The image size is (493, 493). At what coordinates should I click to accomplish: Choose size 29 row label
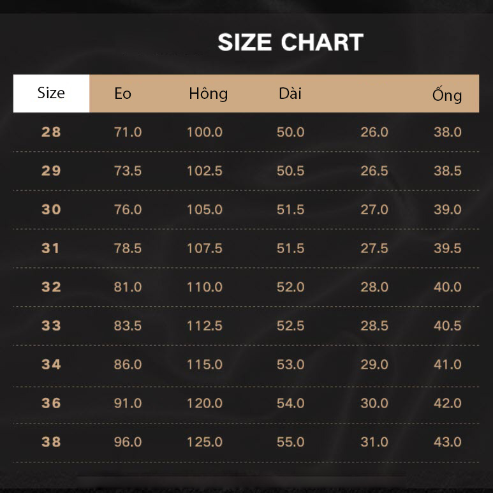[51, 171]
